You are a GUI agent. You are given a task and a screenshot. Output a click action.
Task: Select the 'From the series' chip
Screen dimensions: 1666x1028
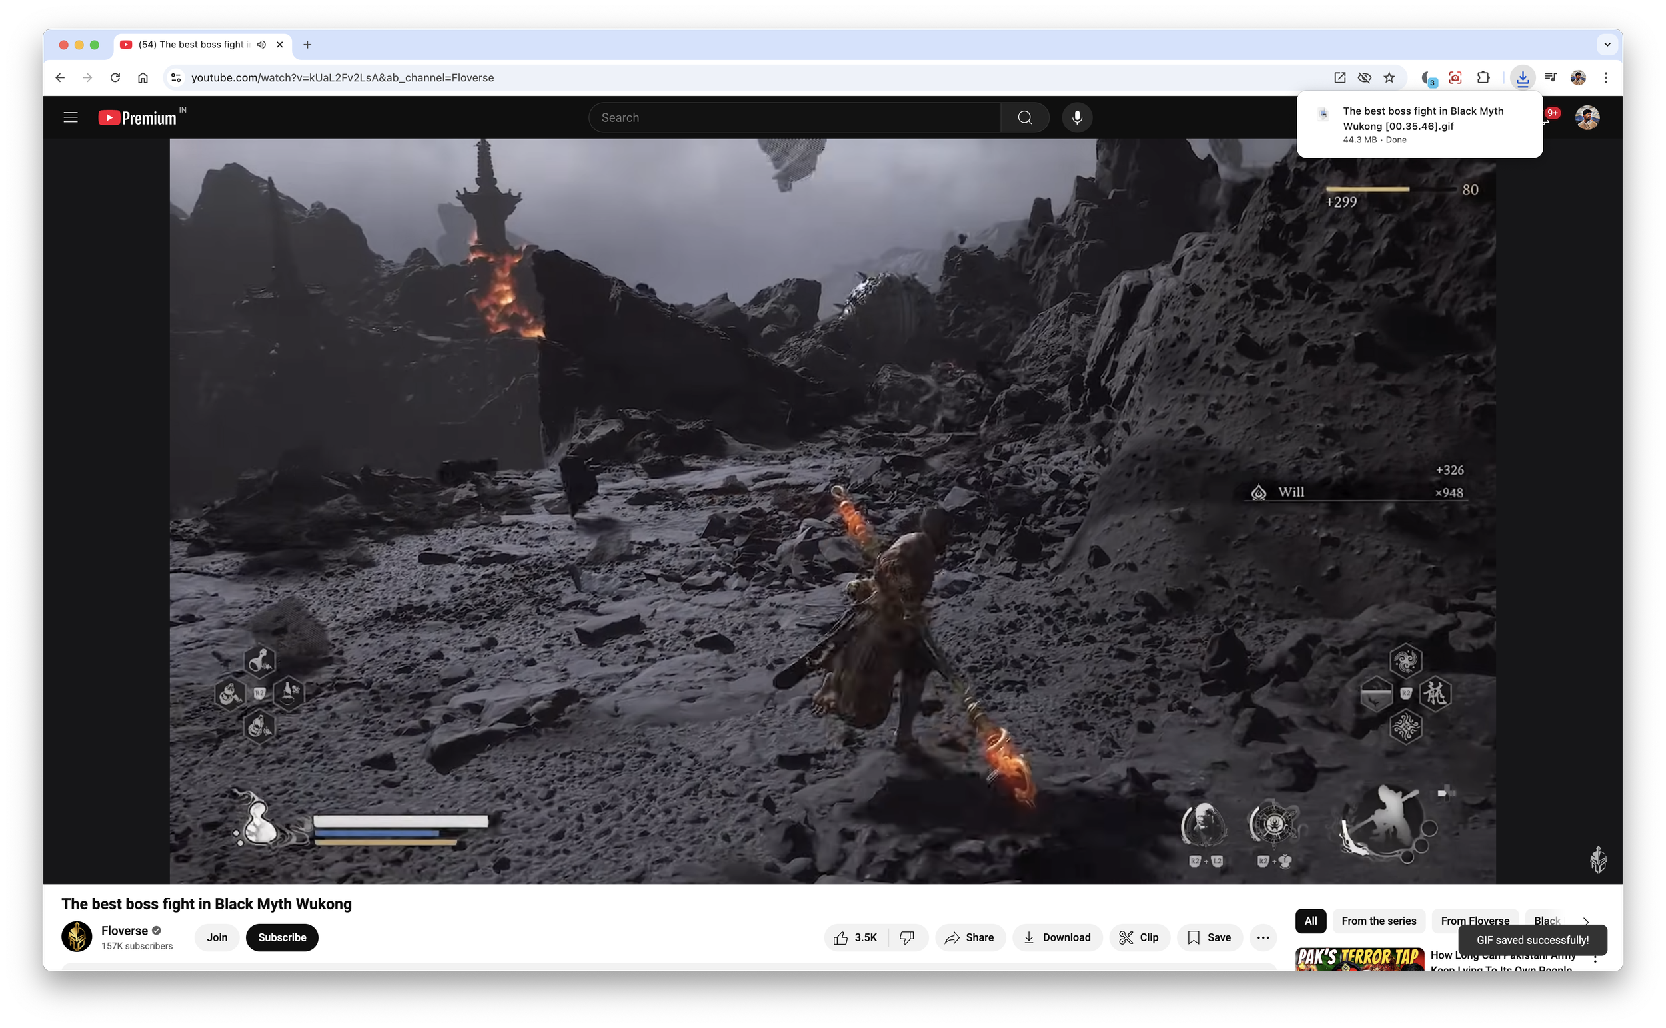pos(1379,921)
